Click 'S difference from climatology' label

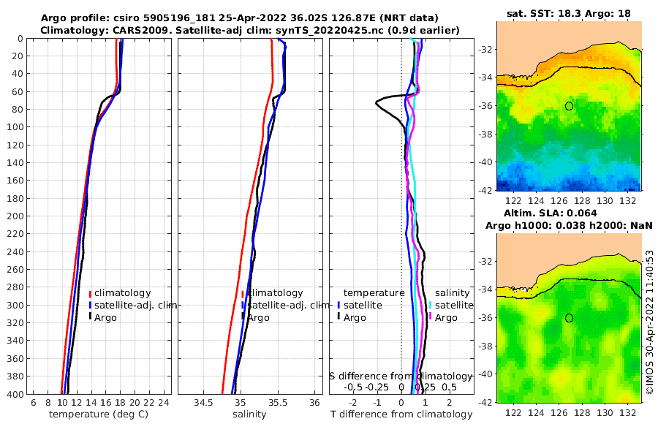tap(401, 376)
